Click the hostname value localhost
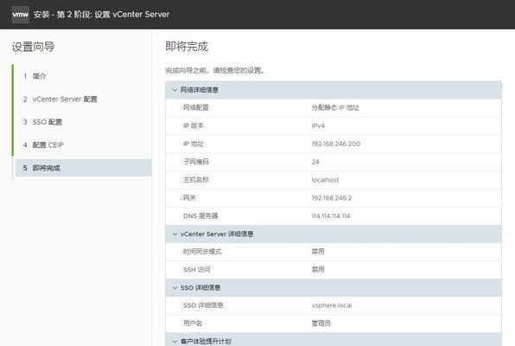 click(325, 180)
